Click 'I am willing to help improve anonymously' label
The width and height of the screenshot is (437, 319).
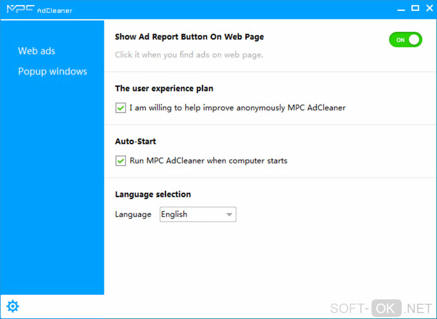coord(237,108)
